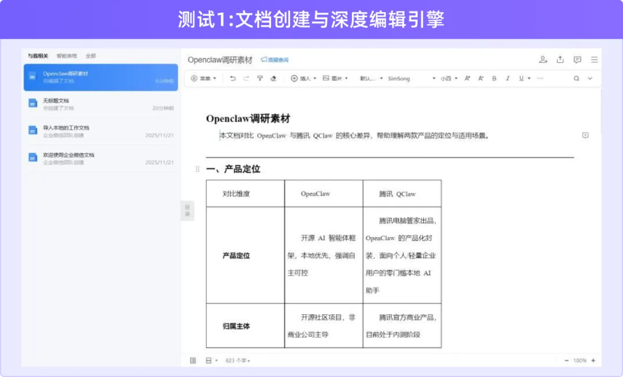The width and height of the screenshot is (623, 377).
Task: Click the cell starting 开源社区项目
Action: click(324, 326)
